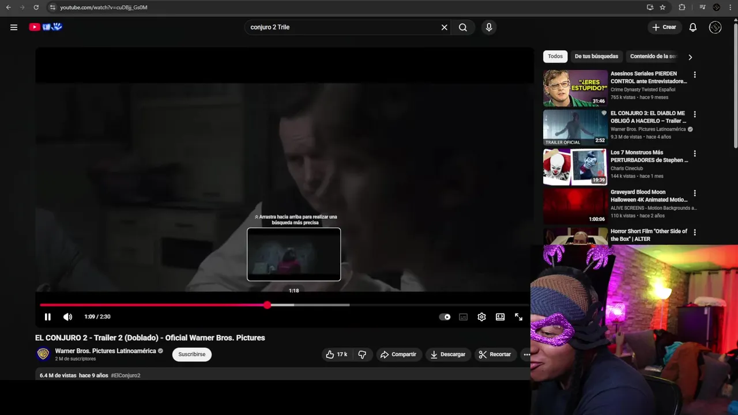
Task: Open Asesinos Seriales video thumbnail
Action: click(x=575, y=88)
